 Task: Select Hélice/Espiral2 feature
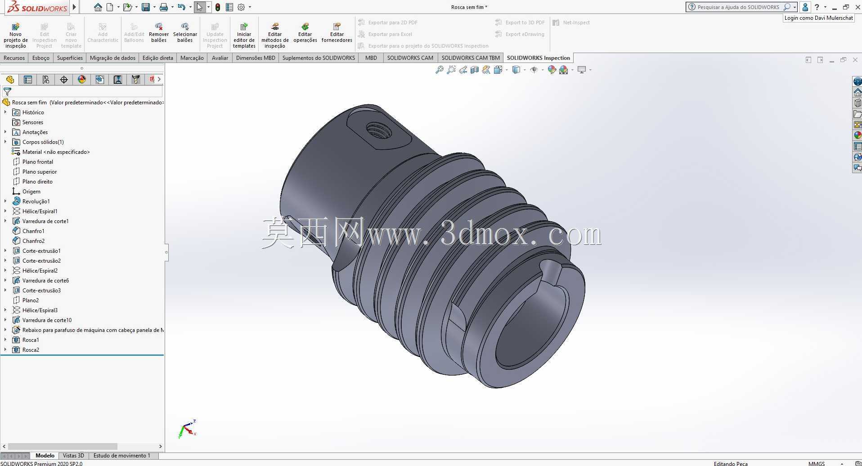tap(40, 270)
